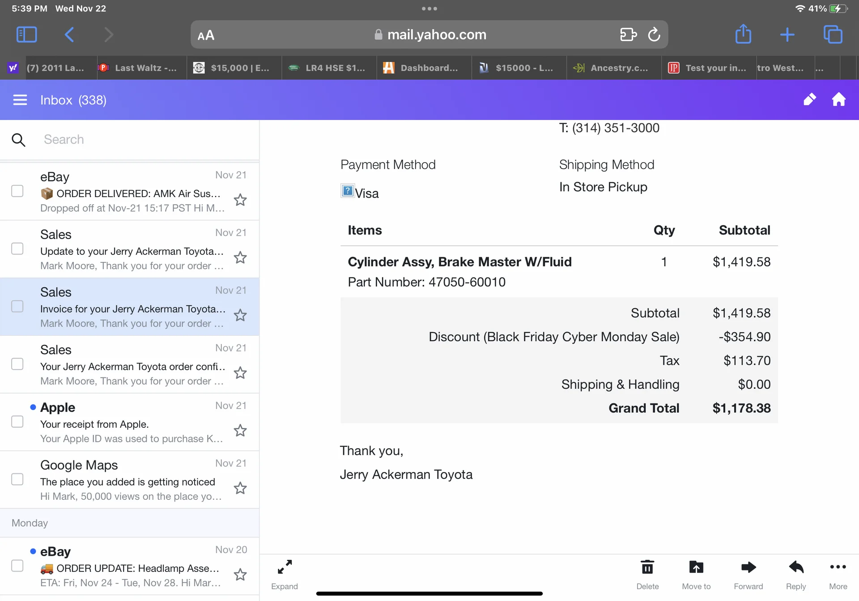
Task: Switch to the 'LR4 HSE $1...' tab
Action: 330,68
